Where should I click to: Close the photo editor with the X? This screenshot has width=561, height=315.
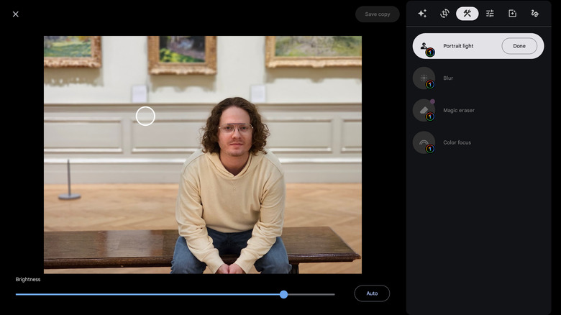pyautogui.click(x=15, y=14)
